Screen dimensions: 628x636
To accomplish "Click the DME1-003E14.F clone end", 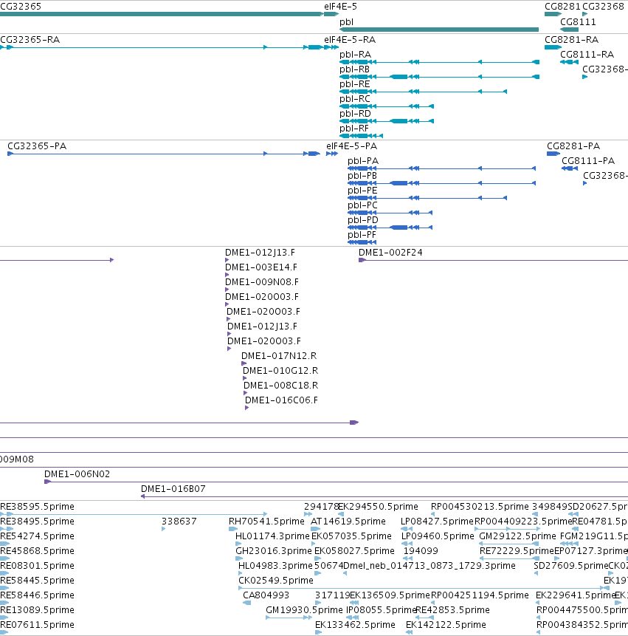I will 227,275.
